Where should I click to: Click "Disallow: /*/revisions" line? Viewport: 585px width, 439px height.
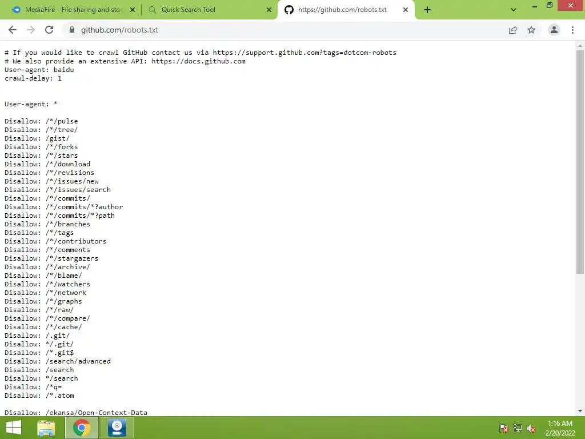49,173
